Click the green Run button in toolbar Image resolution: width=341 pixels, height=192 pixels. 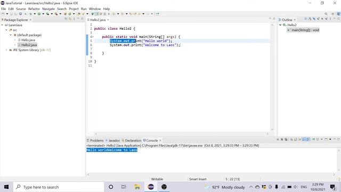click(x=39, y=14)
